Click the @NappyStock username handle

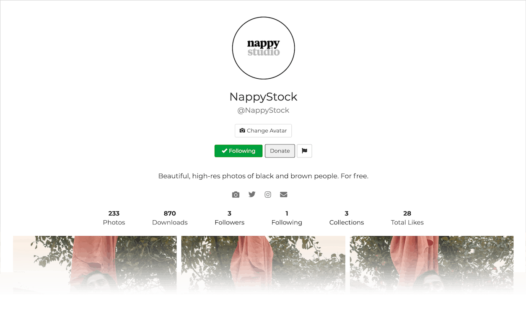[x=263, y=110]
